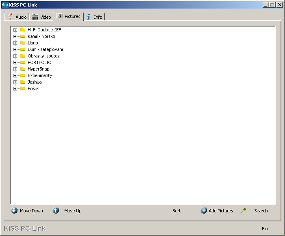Select the text Hi-Fi Doubice JEF
This screenshot has width=285, height=236.
click(x=44, y=30)
